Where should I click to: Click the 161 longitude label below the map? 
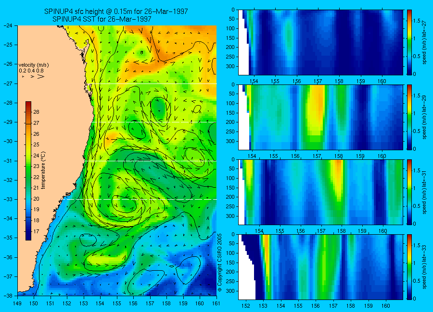pyautogui.click(x=216, y=303)
